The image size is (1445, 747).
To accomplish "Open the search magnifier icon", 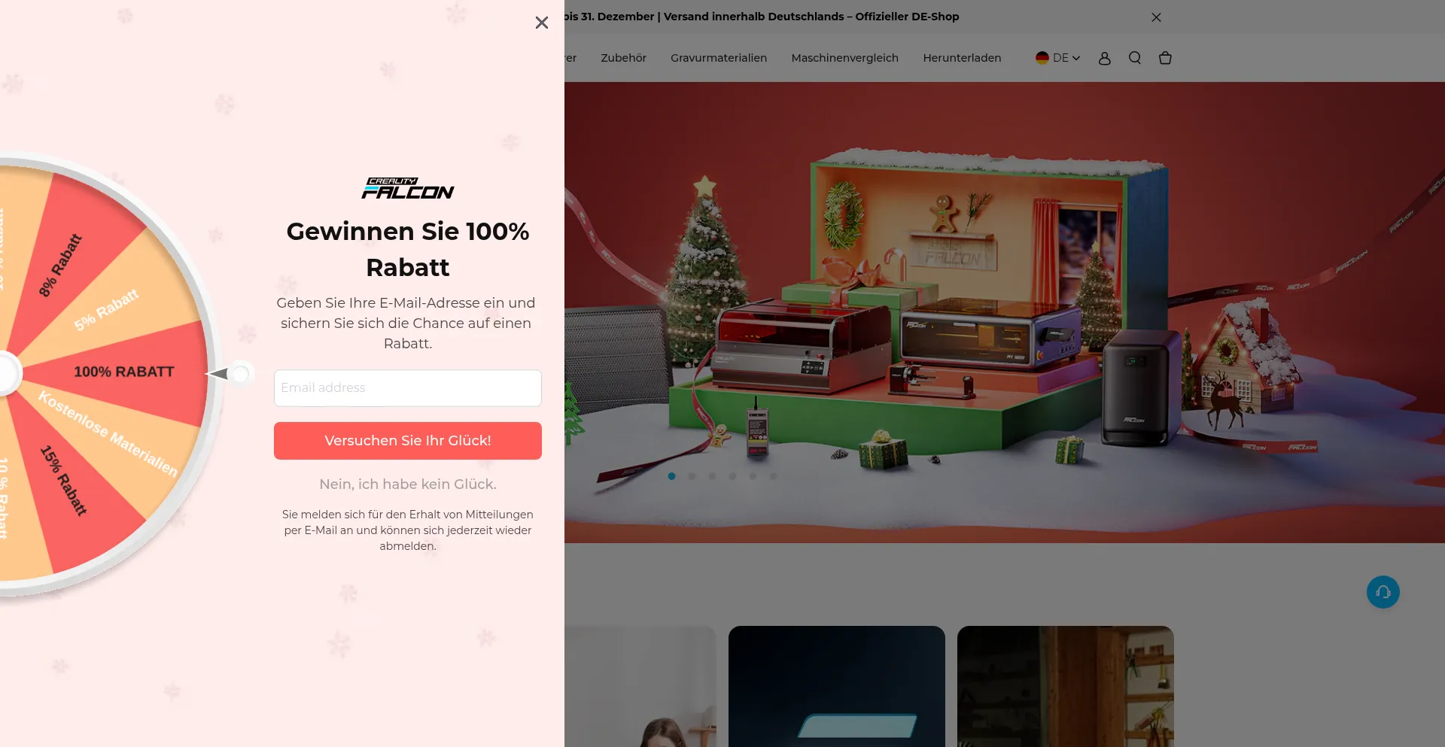I will point(1135,58).
